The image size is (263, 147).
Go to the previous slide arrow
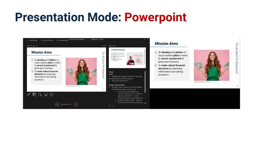tap(58, 104)
